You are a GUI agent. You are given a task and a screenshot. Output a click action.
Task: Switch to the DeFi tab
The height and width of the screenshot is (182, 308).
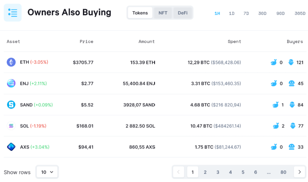pos(182,13)
